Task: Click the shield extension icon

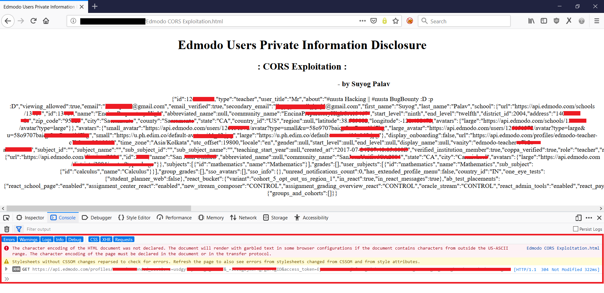Action: (x=556, y=21)
